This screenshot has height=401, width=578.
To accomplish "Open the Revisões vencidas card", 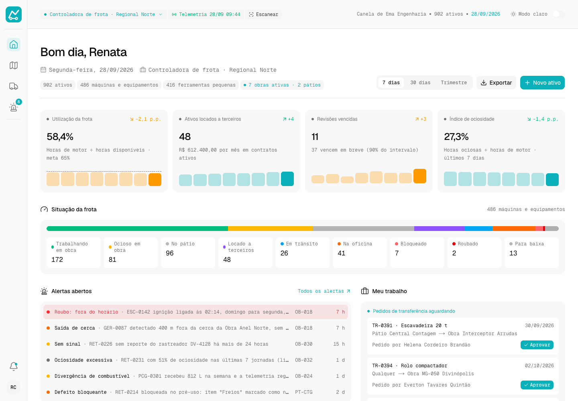I will [369, 151].
